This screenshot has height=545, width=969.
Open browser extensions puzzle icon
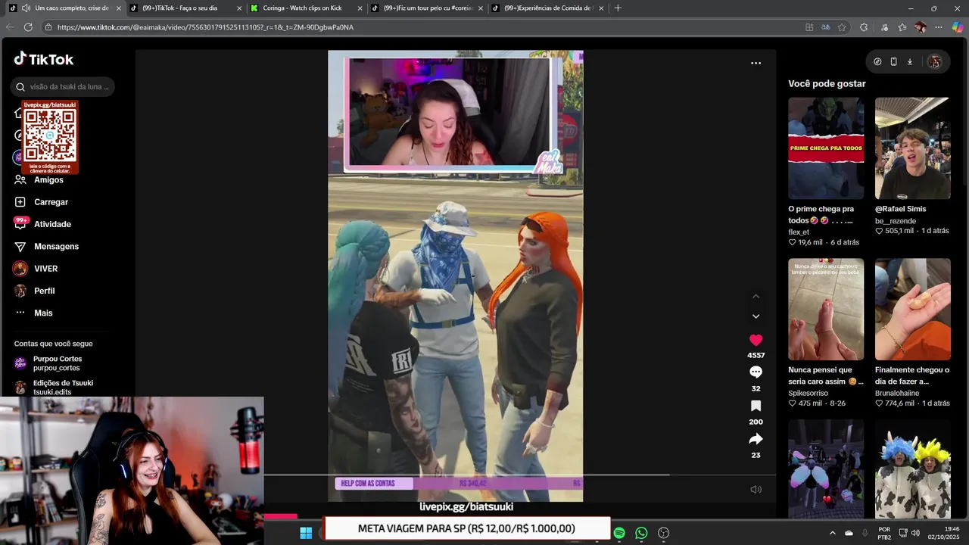pos(864,27)
